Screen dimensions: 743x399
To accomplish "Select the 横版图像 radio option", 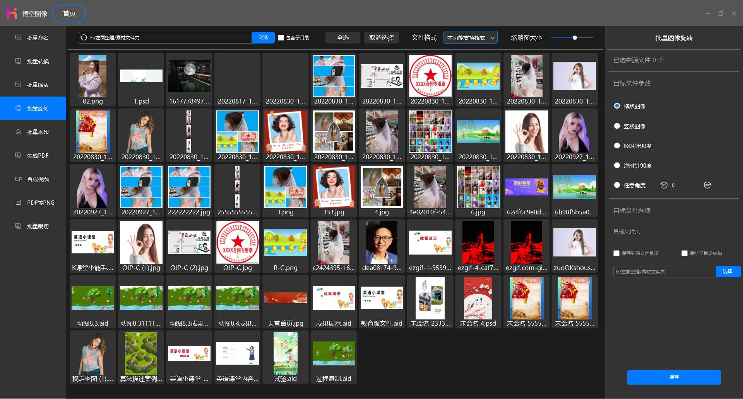I will pyautogui.click(x=617, y=106).
